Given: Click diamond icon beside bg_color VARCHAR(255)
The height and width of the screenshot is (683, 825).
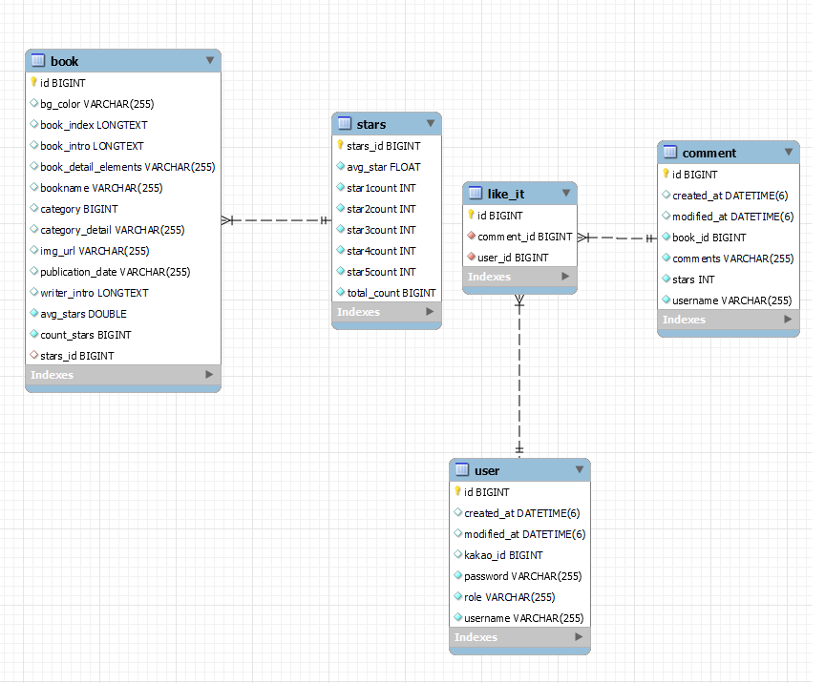Looking at the screenshot, I should click(x=34, y=103).
